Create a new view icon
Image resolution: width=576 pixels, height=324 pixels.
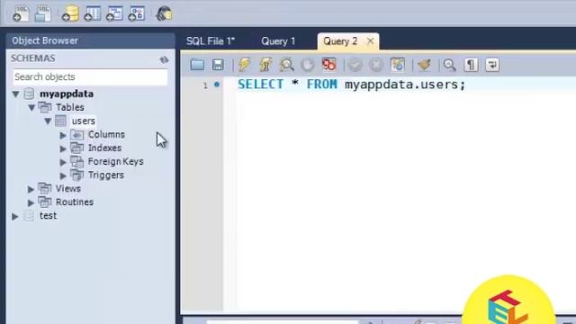114,13
